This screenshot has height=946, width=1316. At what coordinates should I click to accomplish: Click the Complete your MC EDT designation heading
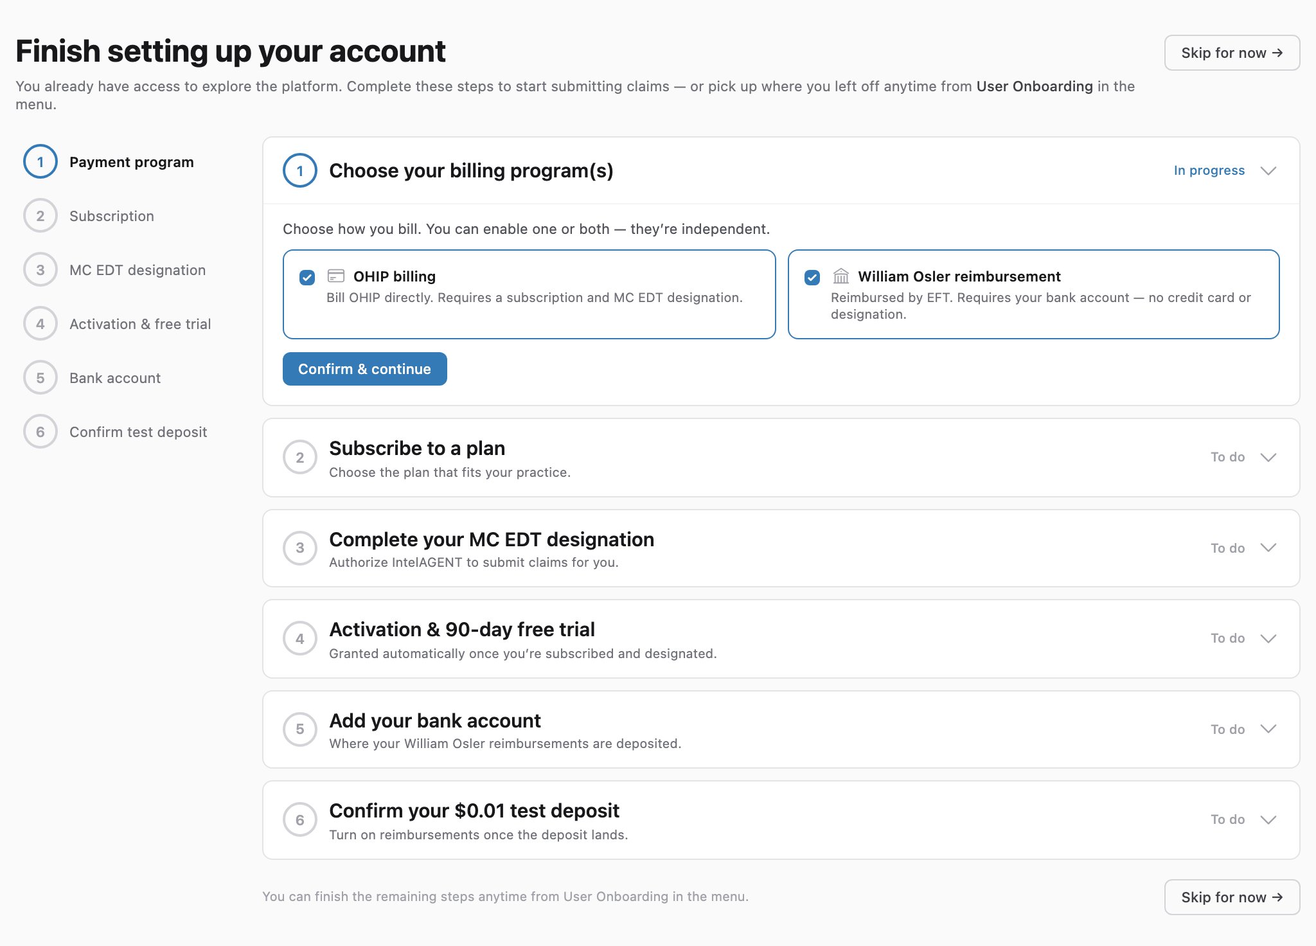[492, 539]
